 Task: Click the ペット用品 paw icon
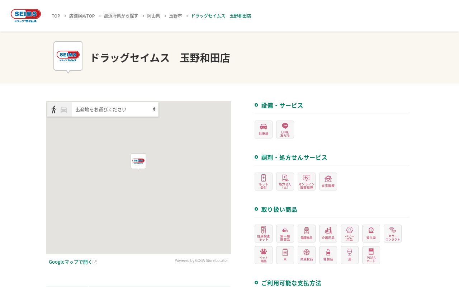click(x=264, y=255)
